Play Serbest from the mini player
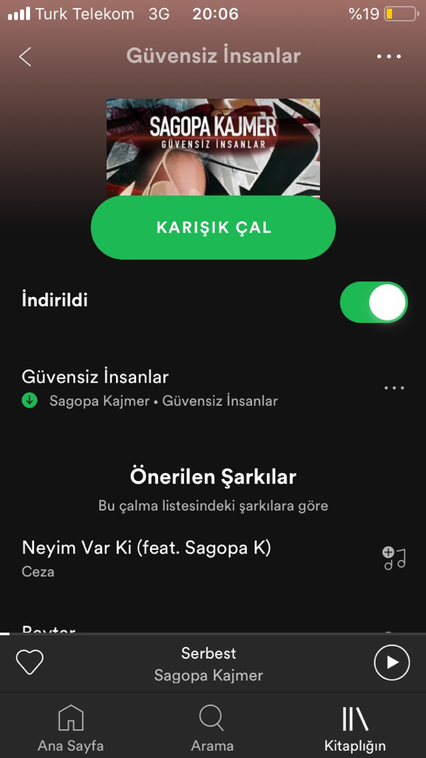 click(x=392, y=663)
